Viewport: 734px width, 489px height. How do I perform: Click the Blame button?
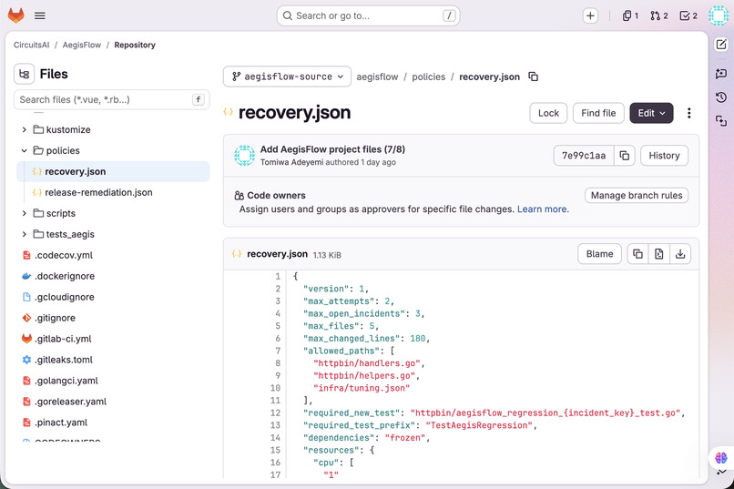tap(599, 254)
